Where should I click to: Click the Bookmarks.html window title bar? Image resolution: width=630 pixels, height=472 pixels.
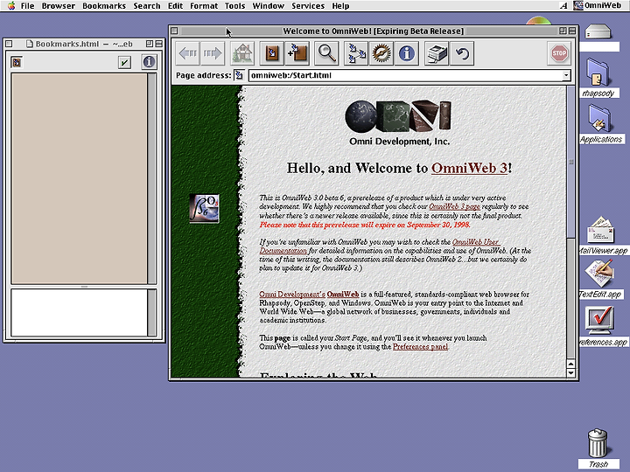tap(84, 44)
